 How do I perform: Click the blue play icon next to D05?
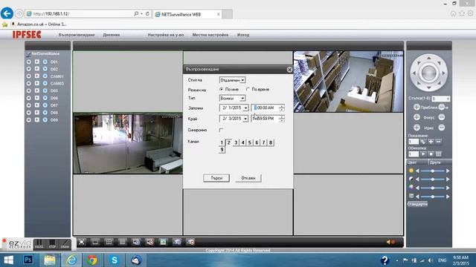[x=45, y=90]
